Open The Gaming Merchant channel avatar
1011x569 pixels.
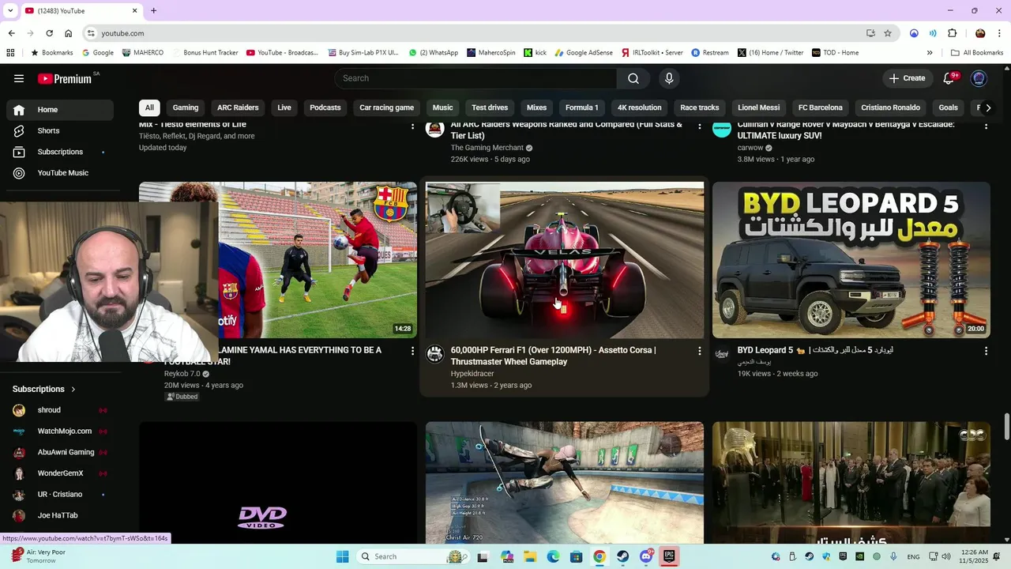[435, 129]
